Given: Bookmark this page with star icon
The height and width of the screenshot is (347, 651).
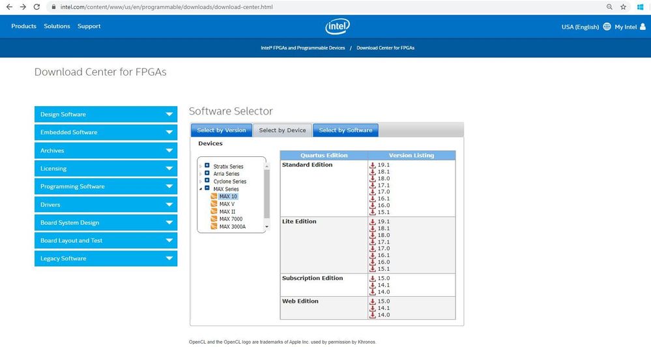Looking at the screenshot, I should tap(623, 7).
